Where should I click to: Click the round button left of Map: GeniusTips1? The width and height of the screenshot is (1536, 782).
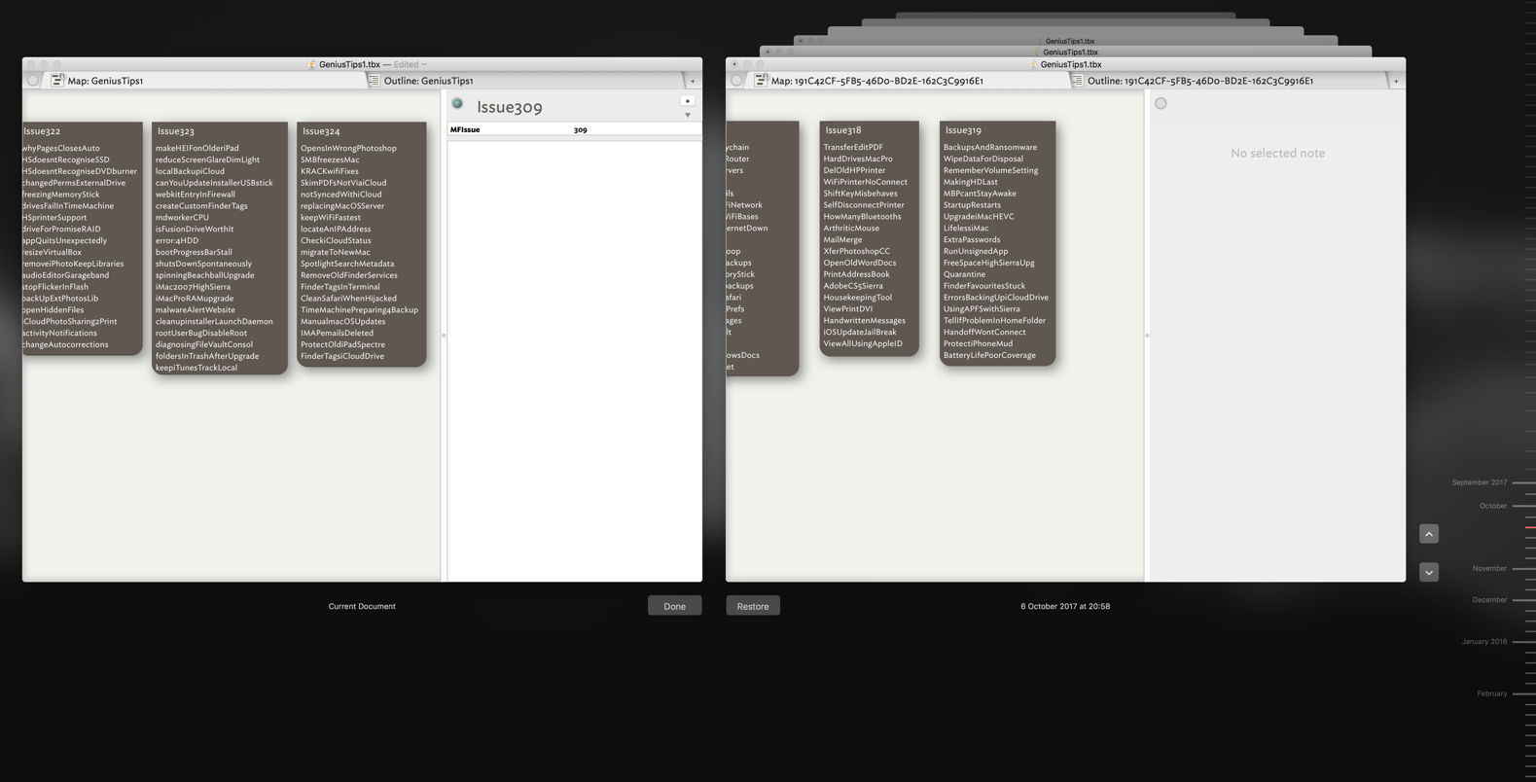coord(33,81)
